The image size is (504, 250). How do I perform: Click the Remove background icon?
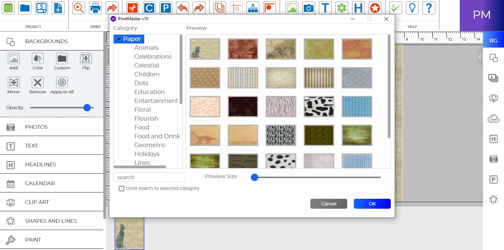[x=38, y=83]
